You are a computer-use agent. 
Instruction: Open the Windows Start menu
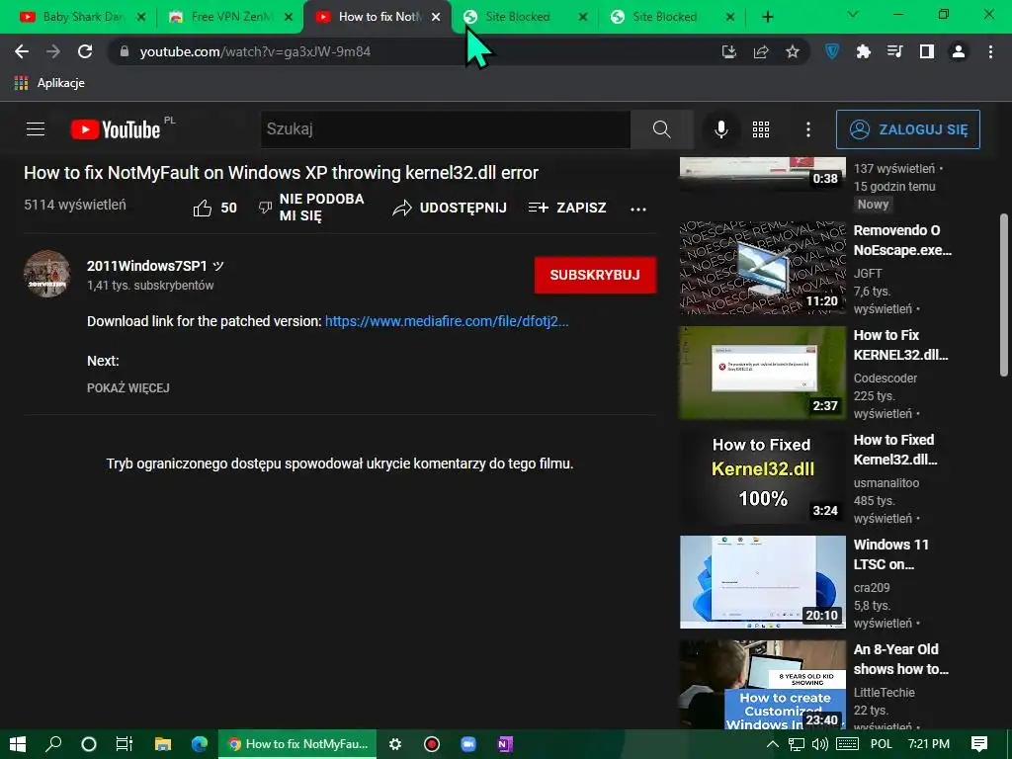click(18, 744)
